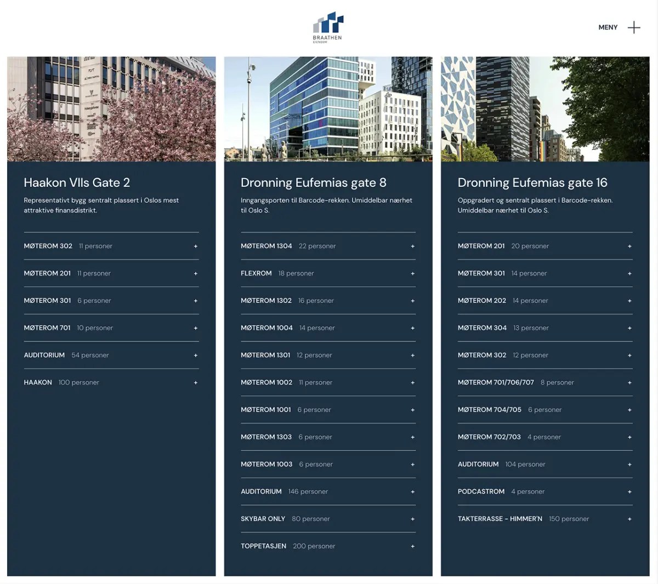Click plus icon beside Møterom 702/703
The width and height of the screenshot is (658, 584).
coord(629,437)
